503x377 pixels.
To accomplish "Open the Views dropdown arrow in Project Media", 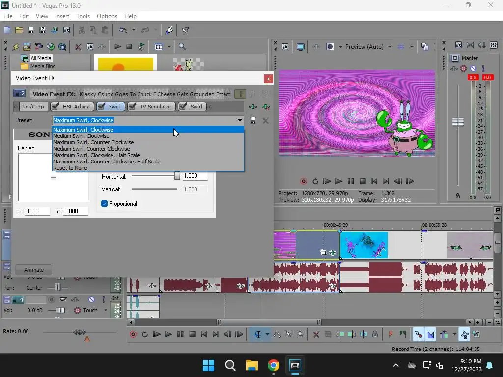I will click(x=169, y=47).
